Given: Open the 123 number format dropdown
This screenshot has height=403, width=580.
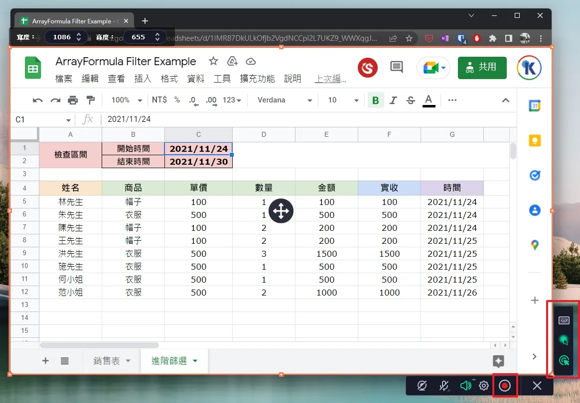Looking at the screenshot, I should [232, 100].
